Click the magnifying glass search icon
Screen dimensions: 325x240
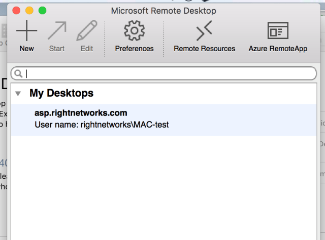[x=19, y=74]
